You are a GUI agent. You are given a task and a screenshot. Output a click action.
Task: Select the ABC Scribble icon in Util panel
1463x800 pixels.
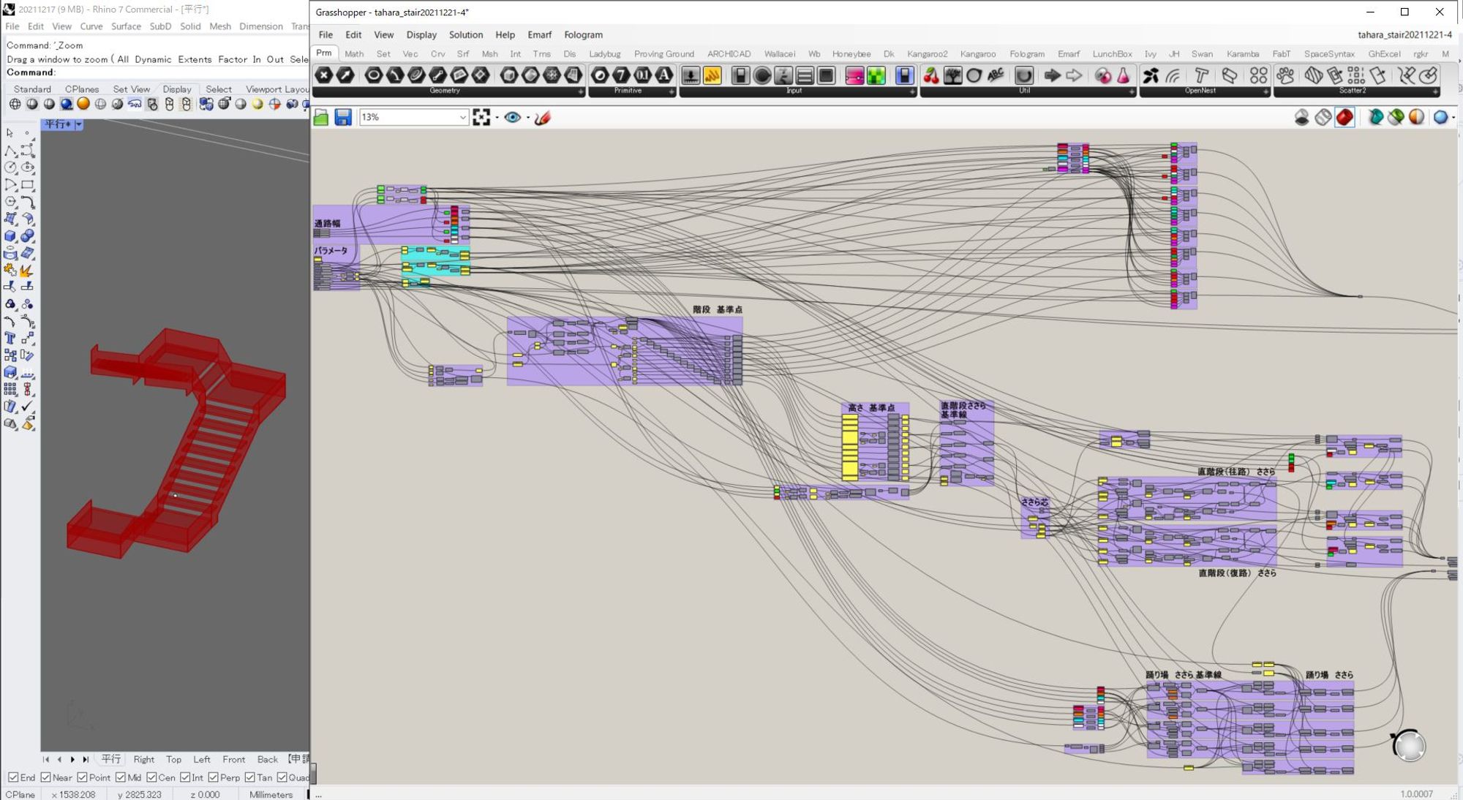click(x=996, y=75)
